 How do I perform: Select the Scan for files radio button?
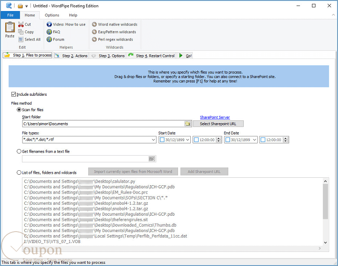[19, 109]
